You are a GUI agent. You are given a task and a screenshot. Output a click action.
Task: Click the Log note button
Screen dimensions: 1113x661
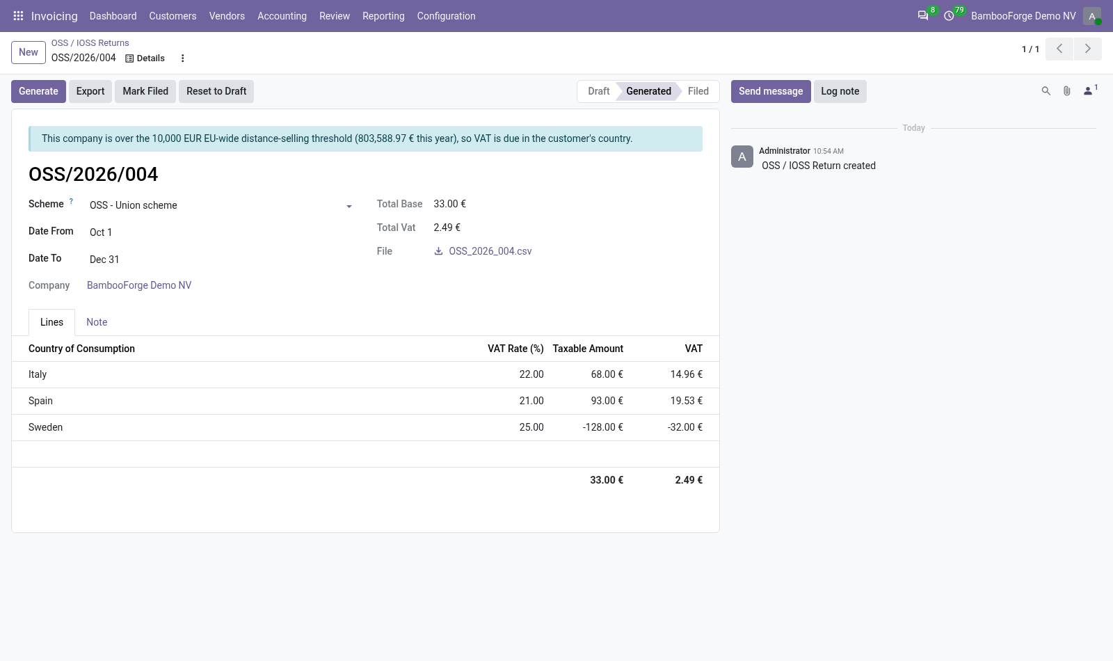pyautogui.click(x=840, y=91)
